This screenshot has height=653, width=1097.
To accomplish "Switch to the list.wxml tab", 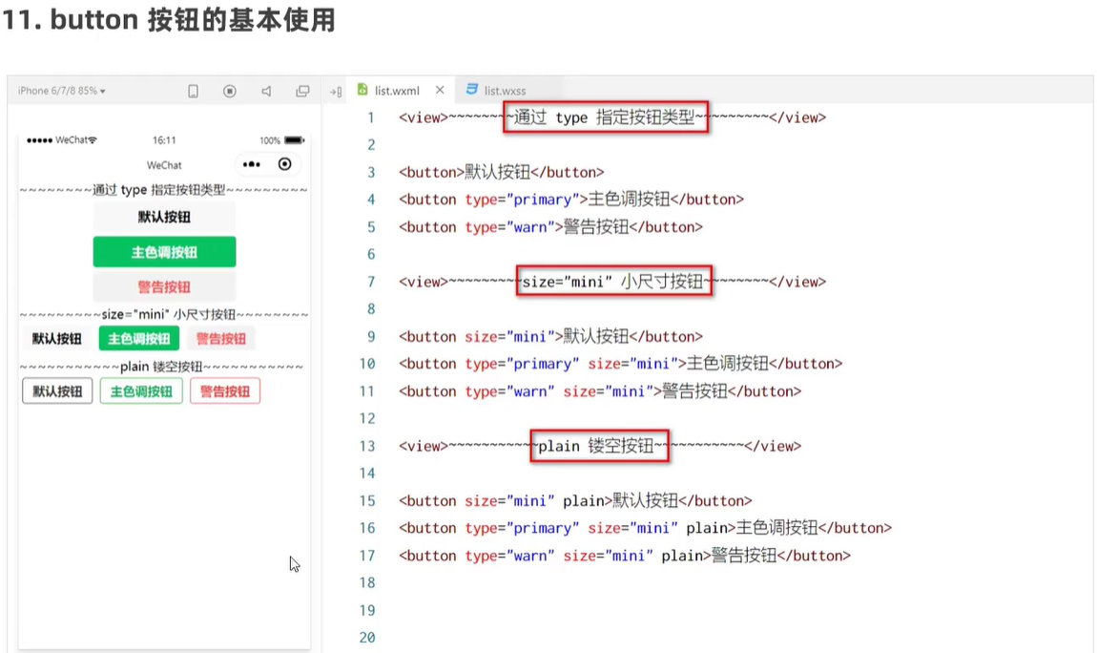I will [397, 90].
